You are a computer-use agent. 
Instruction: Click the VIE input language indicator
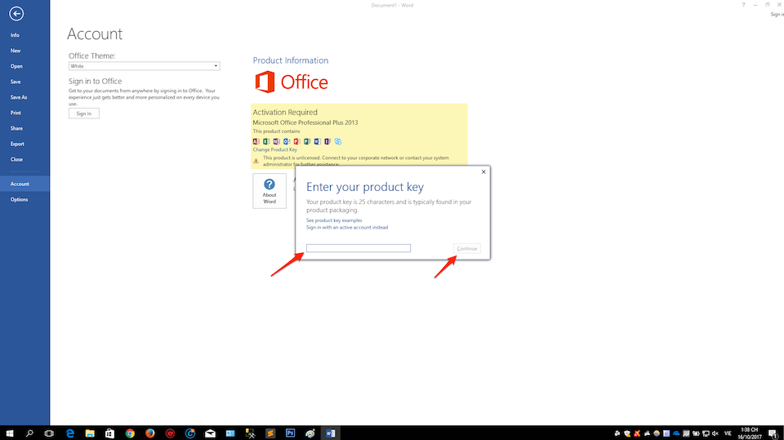pyautogui.click(x=728, y=433)
